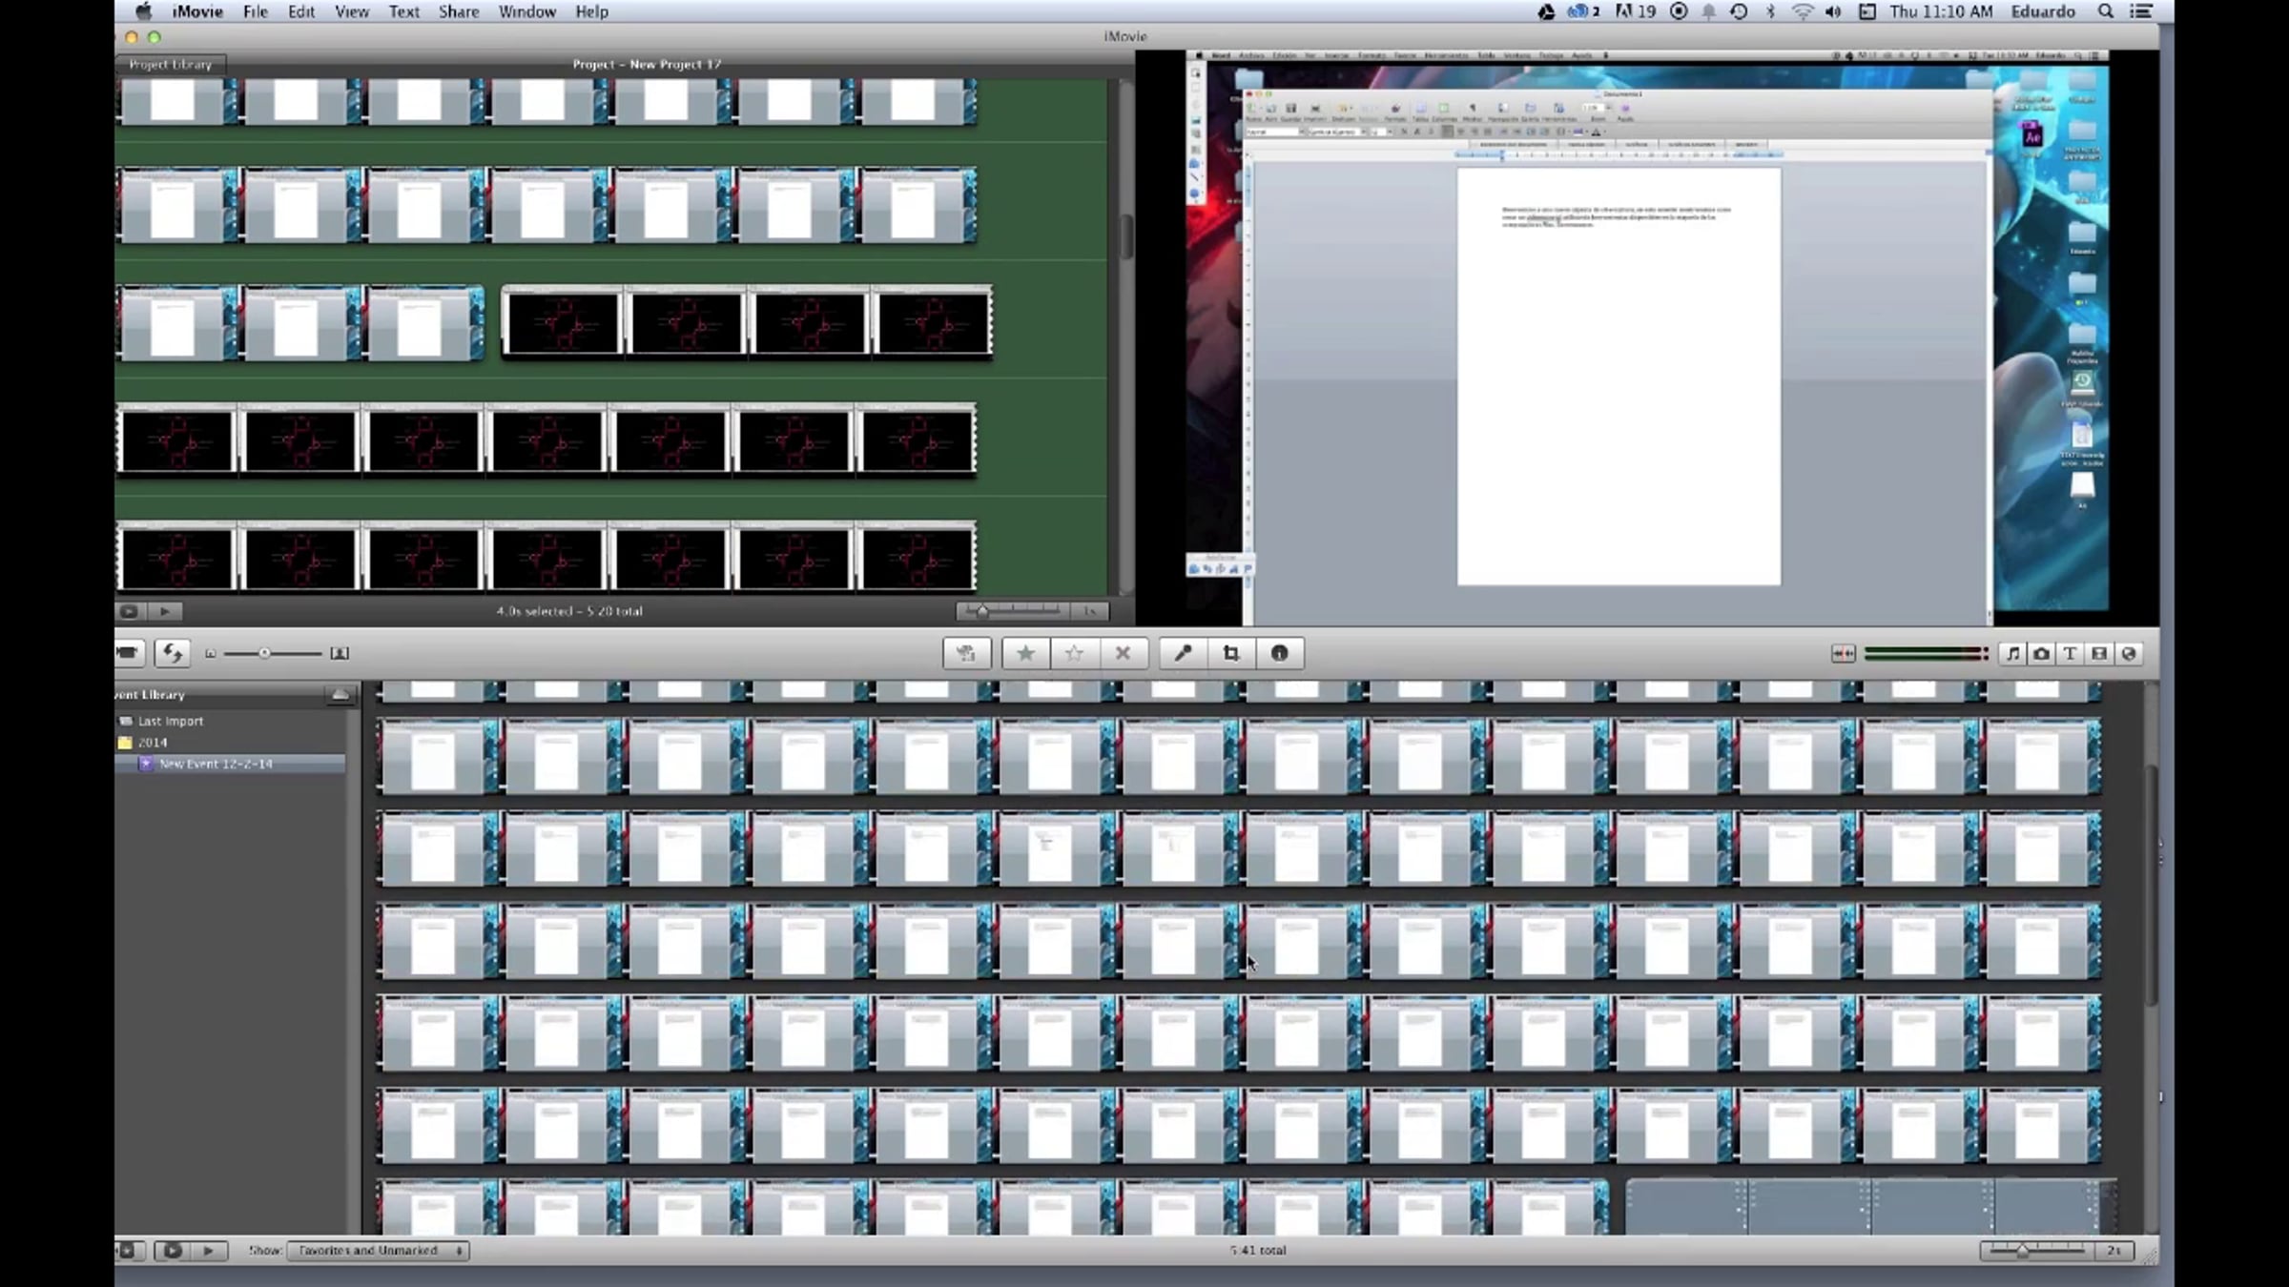This screenshot has width=2289, height=1287.
Task: Toggle the camera import button
Action: (127, 653)
